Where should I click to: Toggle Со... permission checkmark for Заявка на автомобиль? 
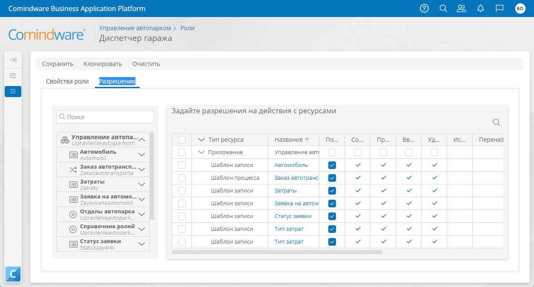[x=358, y=204]
